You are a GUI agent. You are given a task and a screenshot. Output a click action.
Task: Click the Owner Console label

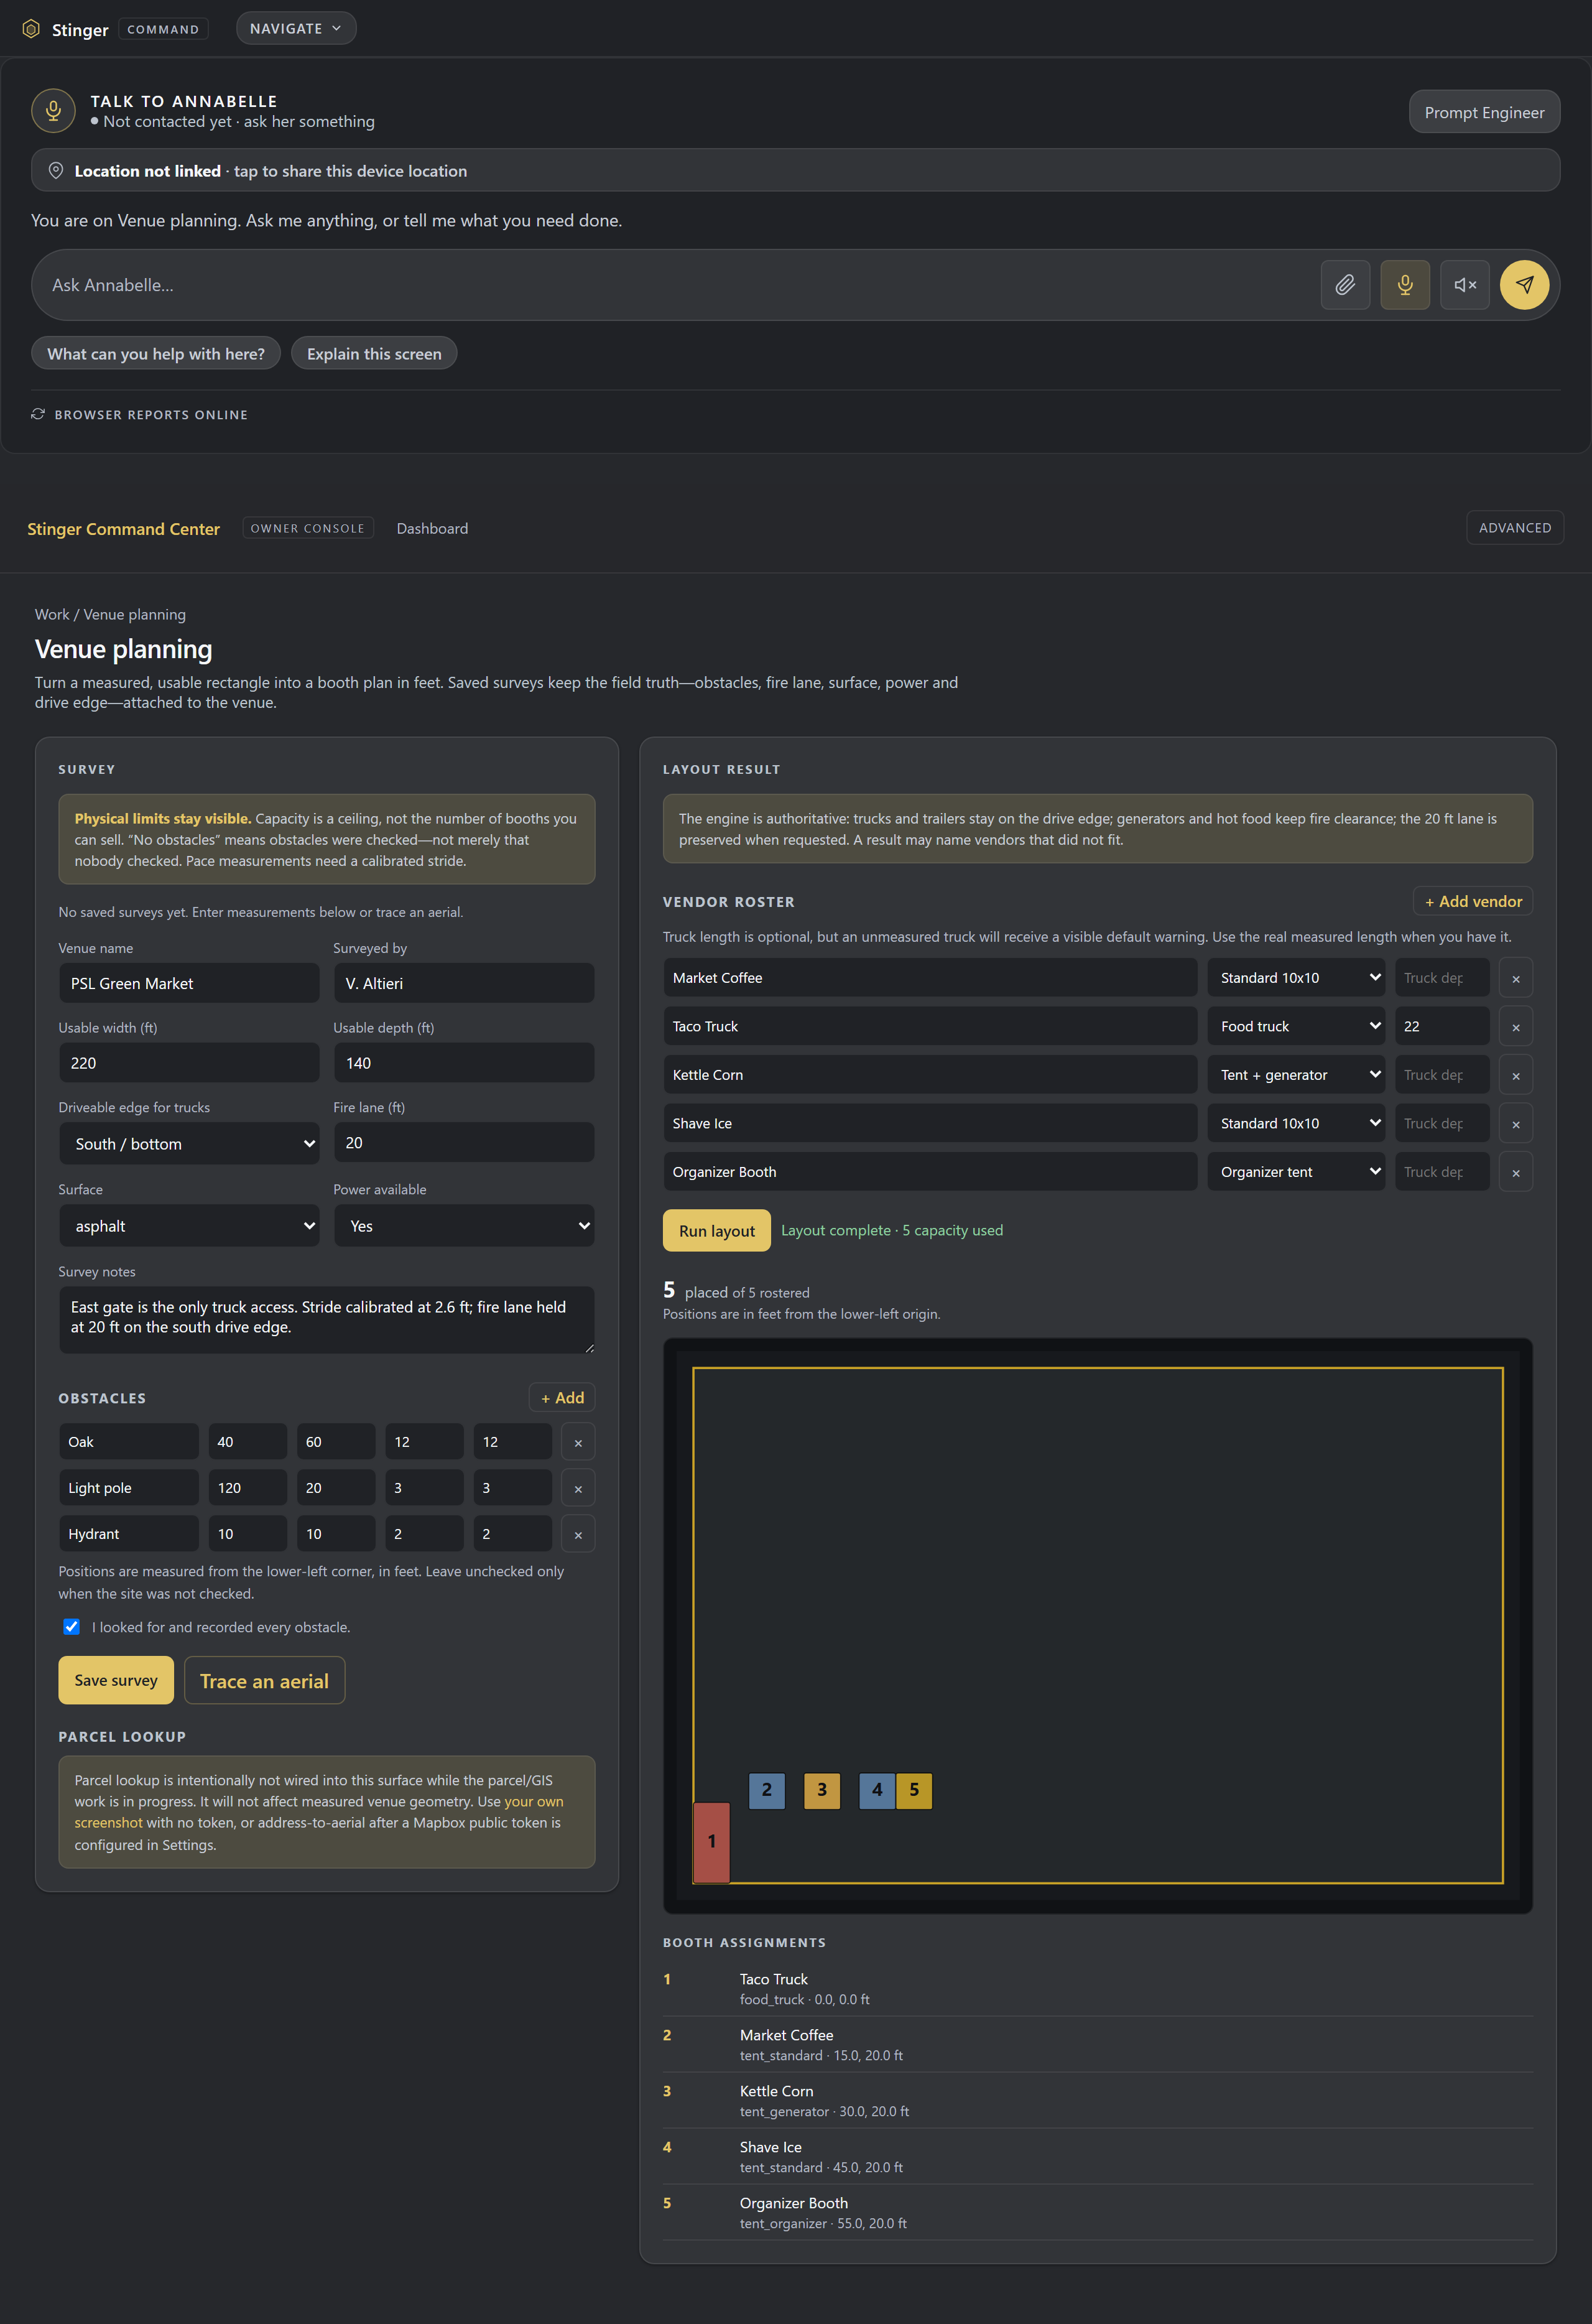coord(308,528)
